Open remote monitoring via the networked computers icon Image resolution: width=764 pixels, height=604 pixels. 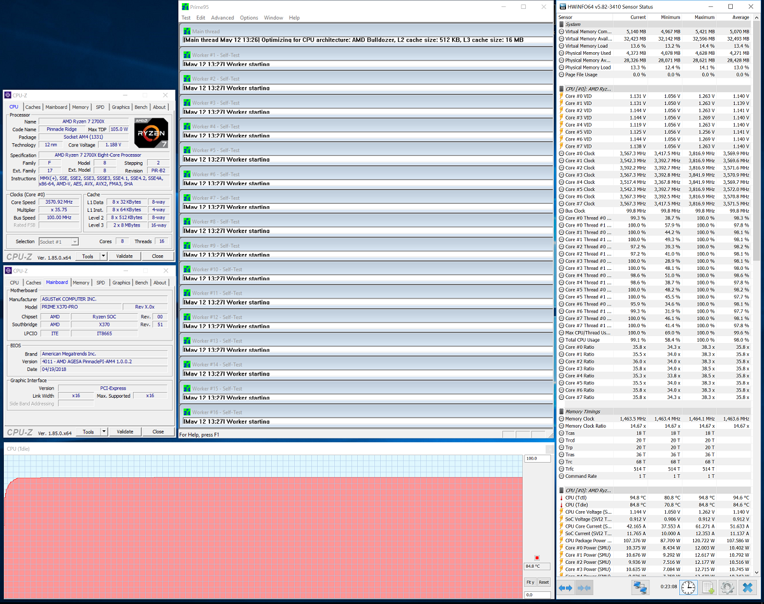(x=640, y=587)
